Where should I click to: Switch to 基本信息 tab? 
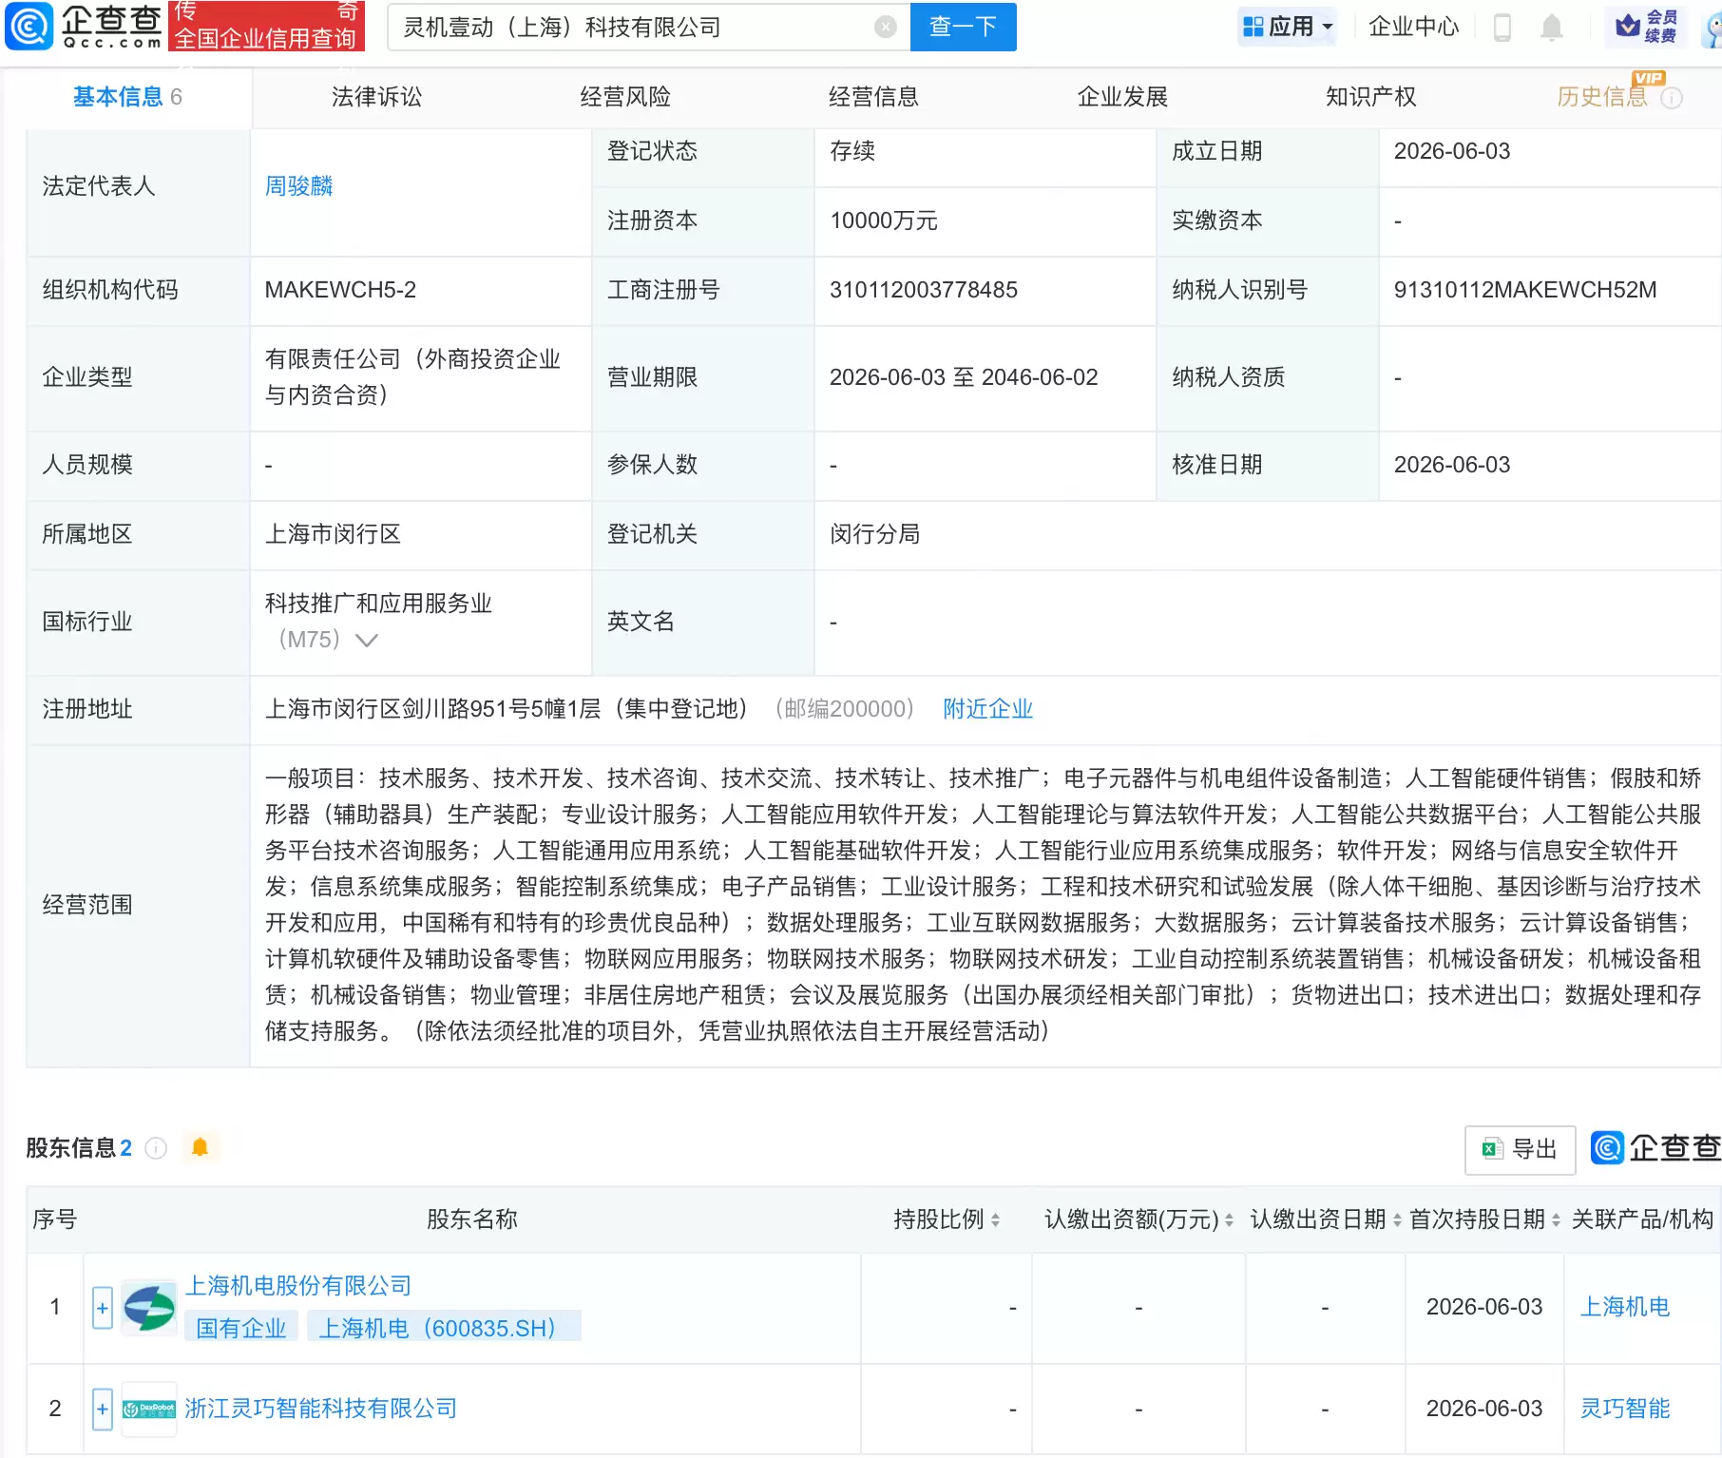(x=127, y=97)
